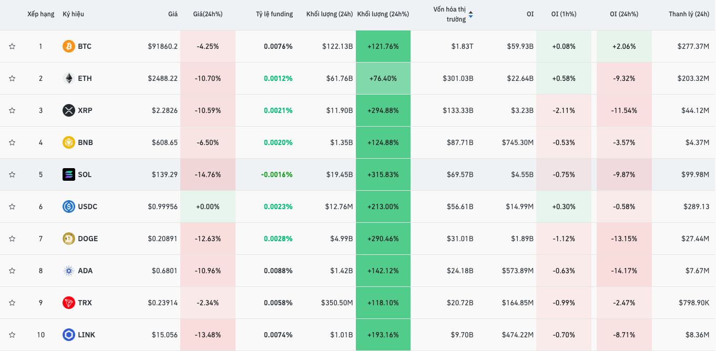This screenshot has width=716, height=351.
Task: Click ETH's price value $2488.22
Action: [162, 78]
